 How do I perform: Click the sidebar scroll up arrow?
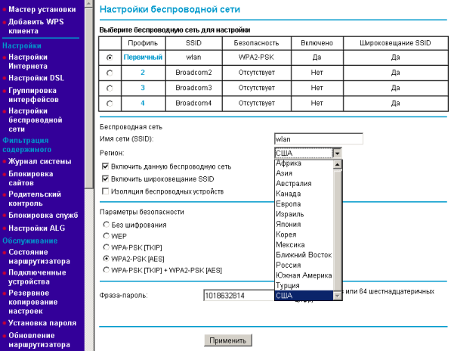pyautogui.click(x=89, y=4)
